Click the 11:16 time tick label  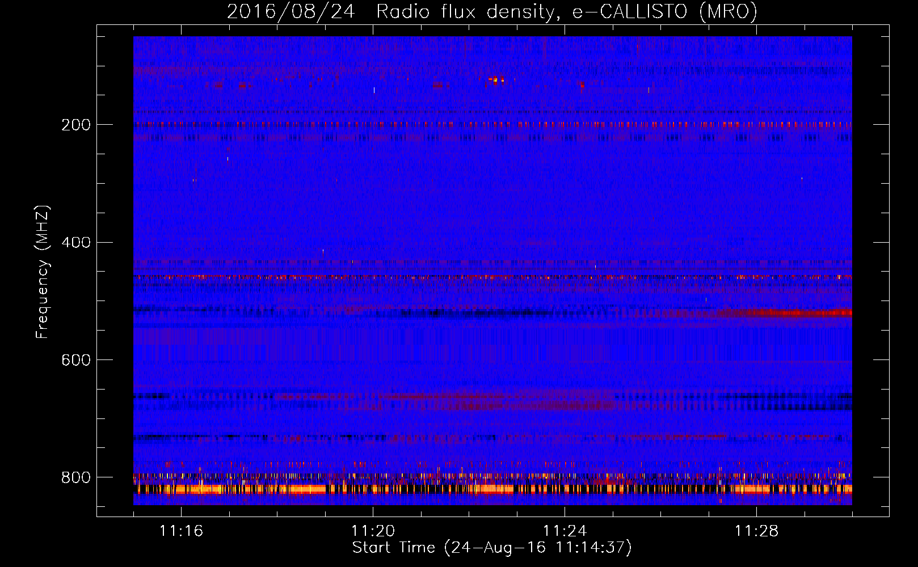click(181, 531)
